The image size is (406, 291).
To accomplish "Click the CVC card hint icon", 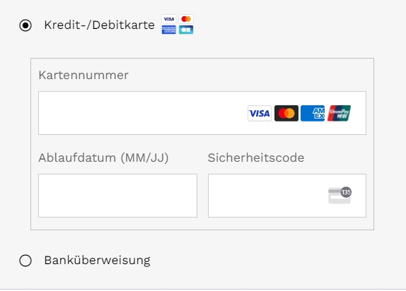I will pos(340,196).
